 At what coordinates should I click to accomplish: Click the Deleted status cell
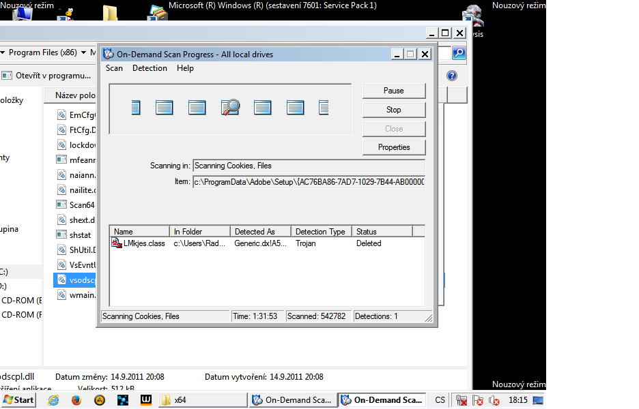pyautogui.click(x=369, y=243)
